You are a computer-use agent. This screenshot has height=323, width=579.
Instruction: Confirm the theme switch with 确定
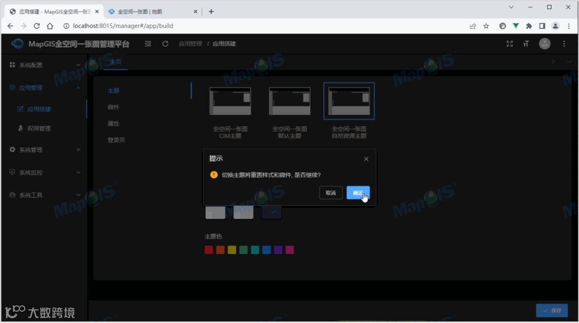[x=358, y=193]
